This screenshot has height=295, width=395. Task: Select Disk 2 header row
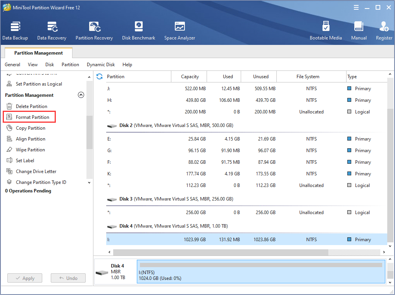pos(247,125)
